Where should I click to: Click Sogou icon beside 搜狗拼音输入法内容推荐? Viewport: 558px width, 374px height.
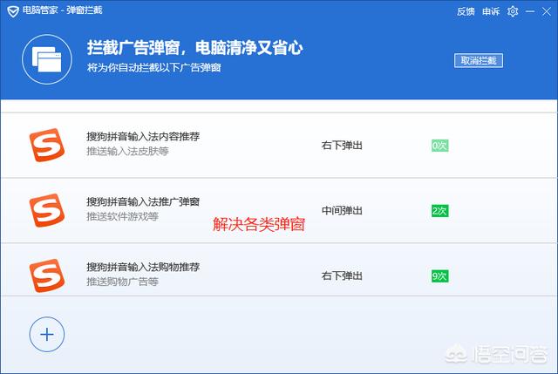pos(47,145)
